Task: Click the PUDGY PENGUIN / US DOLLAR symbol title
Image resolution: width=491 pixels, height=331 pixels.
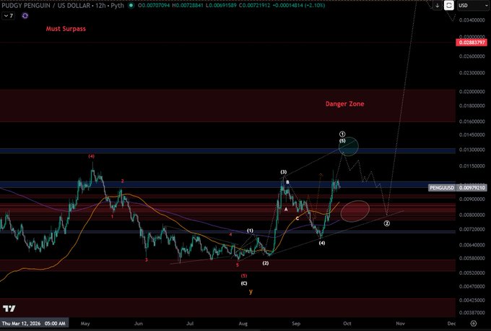Action: [46, 5]
